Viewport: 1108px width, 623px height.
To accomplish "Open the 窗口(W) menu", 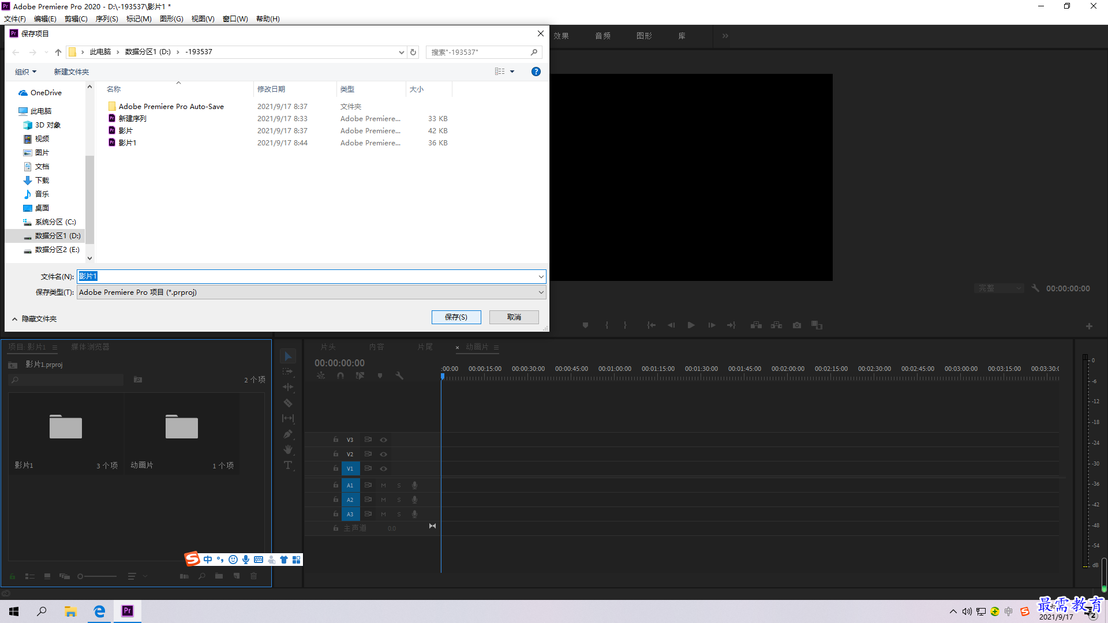I will tap(235, 18).
